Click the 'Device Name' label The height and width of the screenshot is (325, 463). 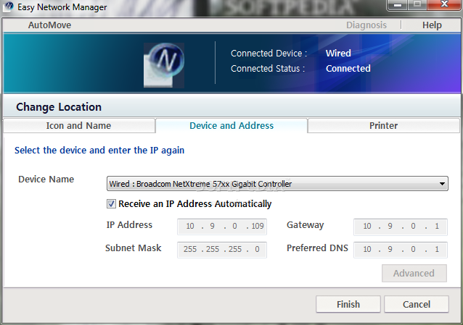pyautogui.click(x=46, y=179)
